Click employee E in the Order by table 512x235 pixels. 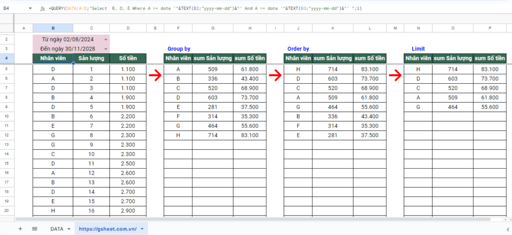pos(298,135)
